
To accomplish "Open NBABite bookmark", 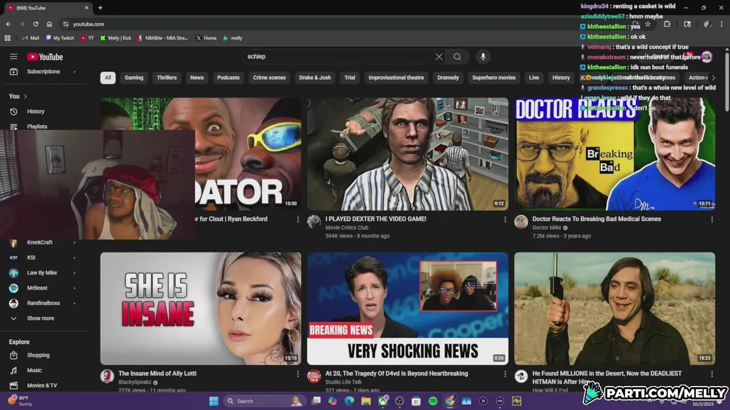I will 163,38.
